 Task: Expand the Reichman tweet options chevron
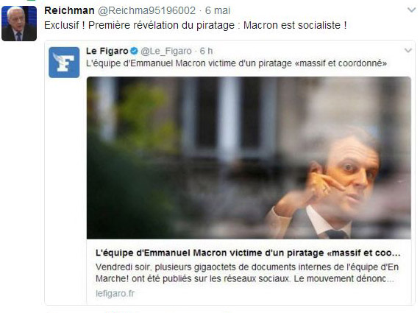pos(411,10)
